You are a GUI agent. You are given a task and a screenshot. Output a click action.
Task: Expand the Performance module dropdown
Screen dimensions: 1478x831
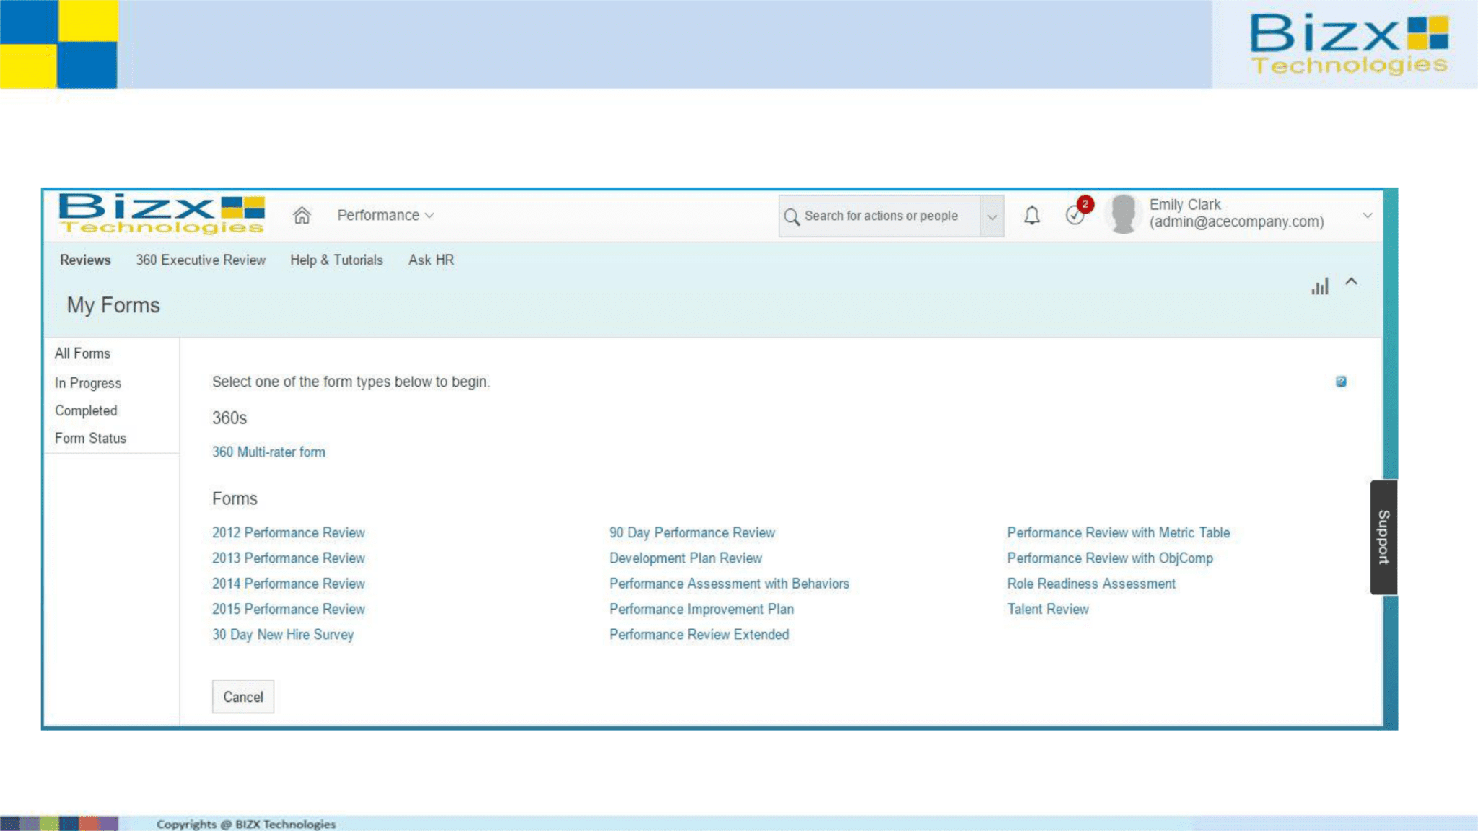coord(385,215)
